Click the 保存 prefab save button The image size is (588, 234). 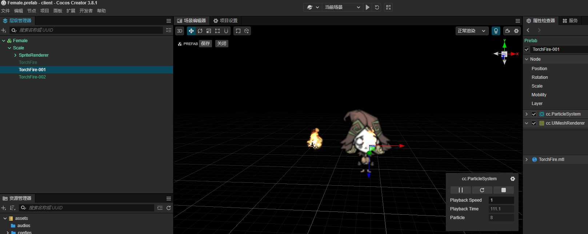pos(205,44)
